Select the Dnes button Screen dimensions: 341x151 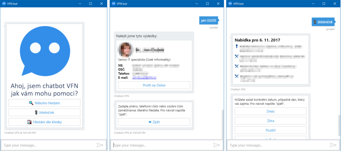270,112
